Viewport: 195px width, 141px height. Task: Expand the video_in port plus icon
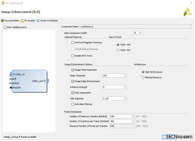(14, 74)
